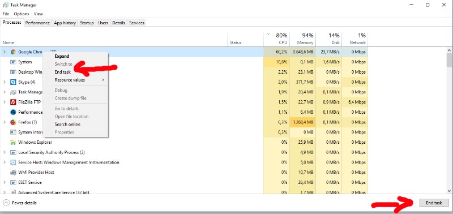Switch to the Users tab

click(103, 23)
